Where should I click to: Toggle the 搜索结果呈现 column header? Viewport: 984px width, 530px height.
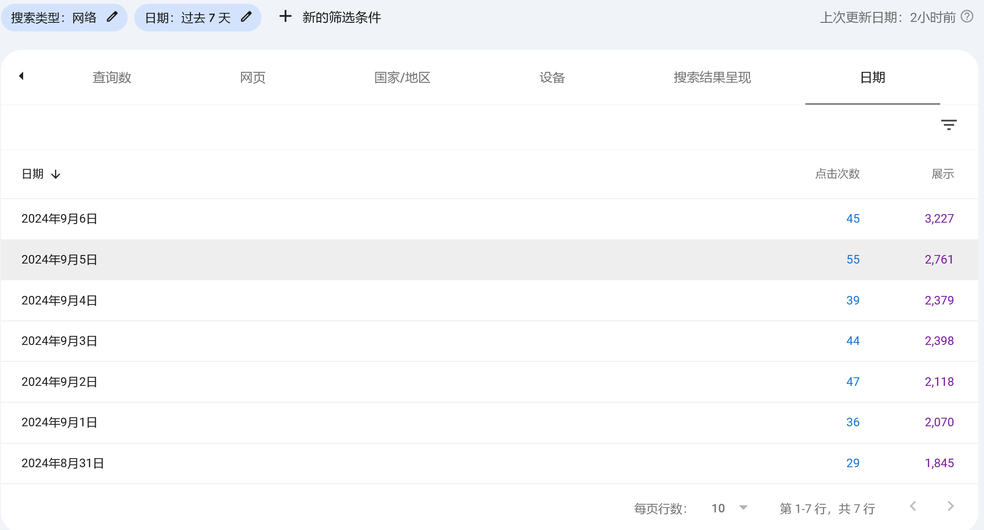[x=713, y=78]
